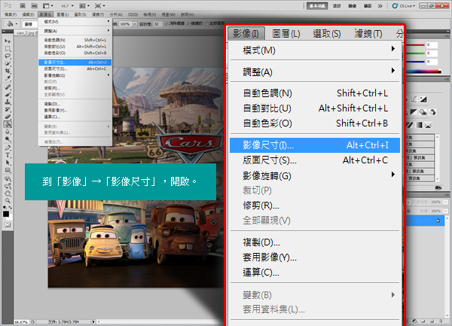Open the status bar info arrow menu

(x=93, y=321)
